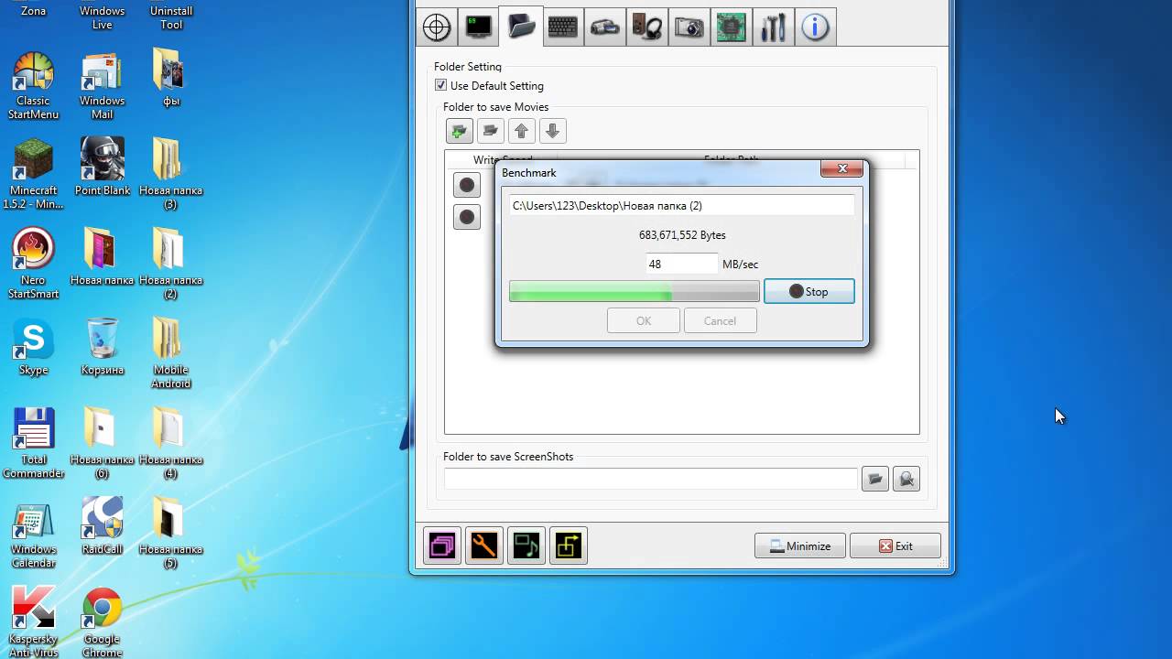Screen dimensions: 1172x659
Task: Select the Minecraft 1.5.2 desktop shortcut
Action: tap(33, 175)
